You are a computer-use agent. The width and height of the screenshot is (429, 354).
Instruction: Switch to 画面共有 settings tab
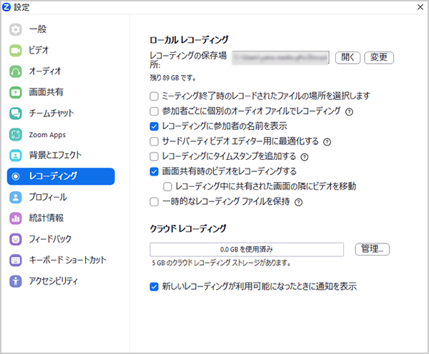(x=46, y=92)
